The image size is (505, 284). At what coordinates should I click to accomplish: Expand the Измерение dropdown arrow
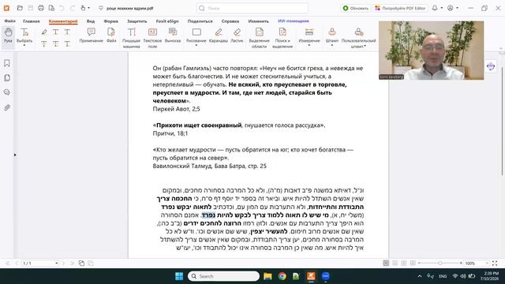[309, 46]
